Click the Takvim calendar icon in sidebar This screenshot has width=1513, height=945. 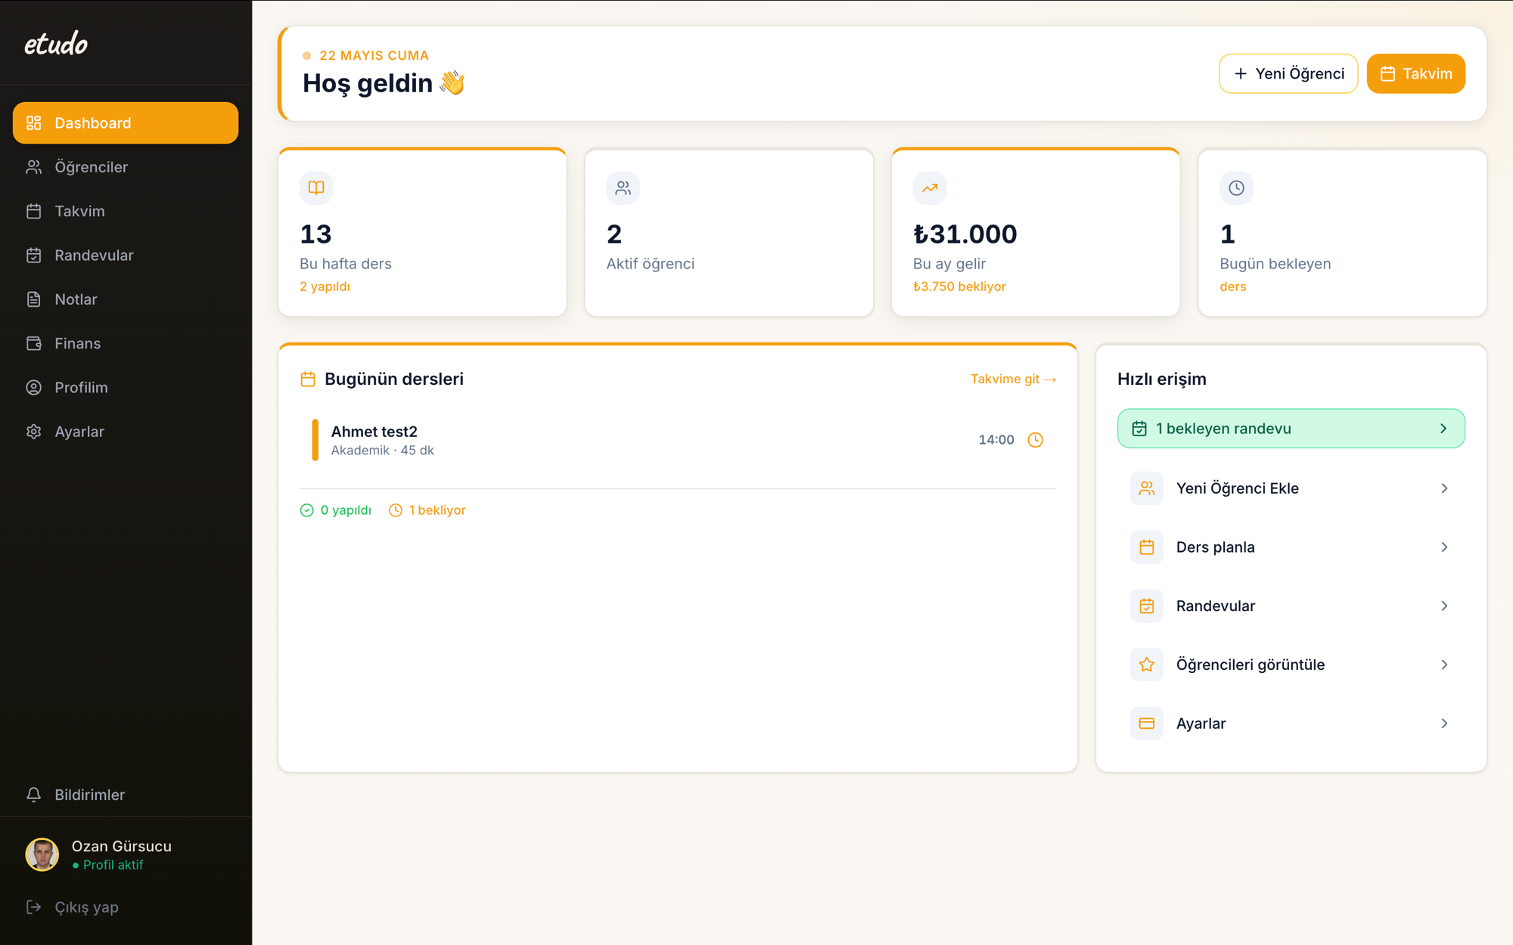(34, 211)
